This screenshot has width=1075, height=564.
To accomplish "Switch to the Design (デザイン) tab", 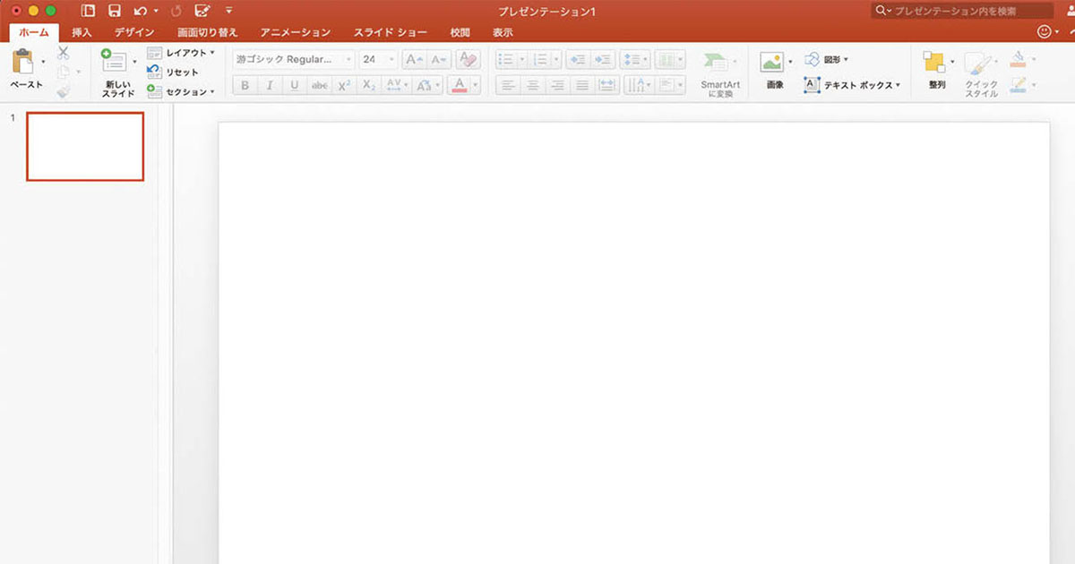I will 134,32.
